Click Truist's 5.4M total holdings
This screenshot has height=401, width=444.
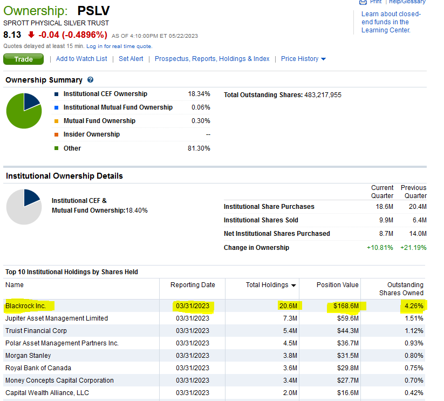click(x=290, y=331)
